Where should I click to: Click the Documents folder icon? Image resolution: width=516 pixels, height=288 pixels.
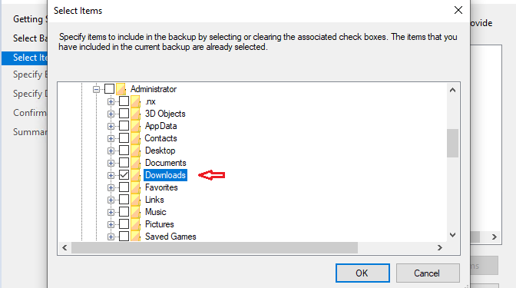tap(135, 163)
